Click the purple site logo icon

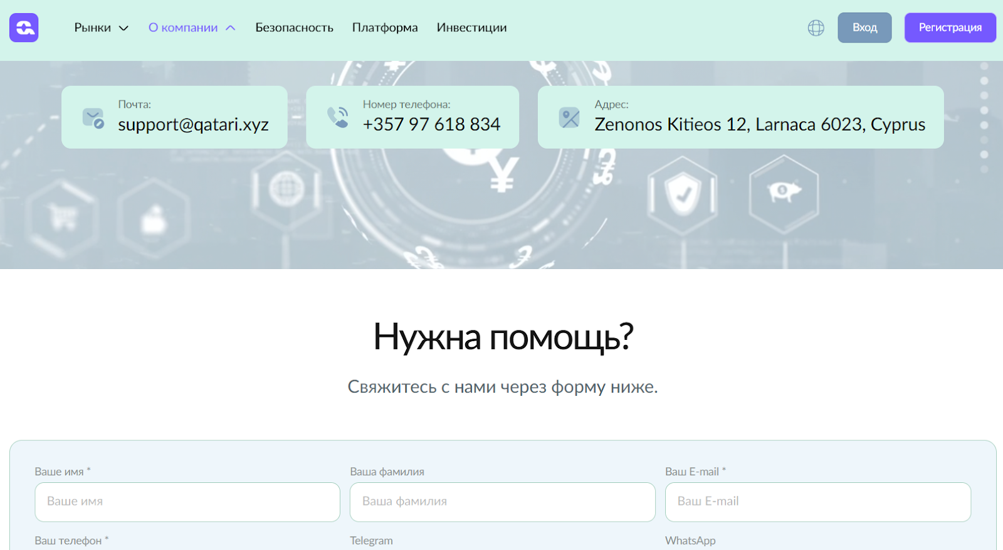tap(24, 28)
